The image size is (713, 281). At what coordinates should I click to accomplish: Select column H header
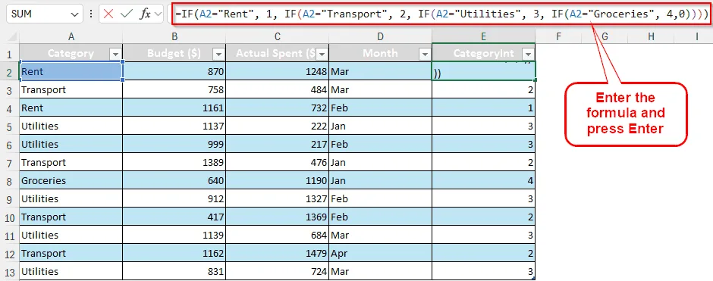tap(651, 36)
